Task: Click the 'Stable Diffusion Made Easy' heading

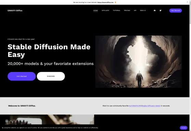Action: coord(49,50)
